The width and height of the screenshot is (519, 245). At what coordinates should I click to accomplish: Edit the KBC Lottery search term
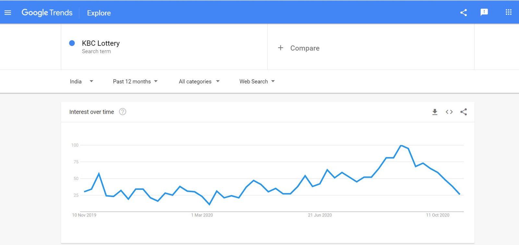tap(101, 44)
